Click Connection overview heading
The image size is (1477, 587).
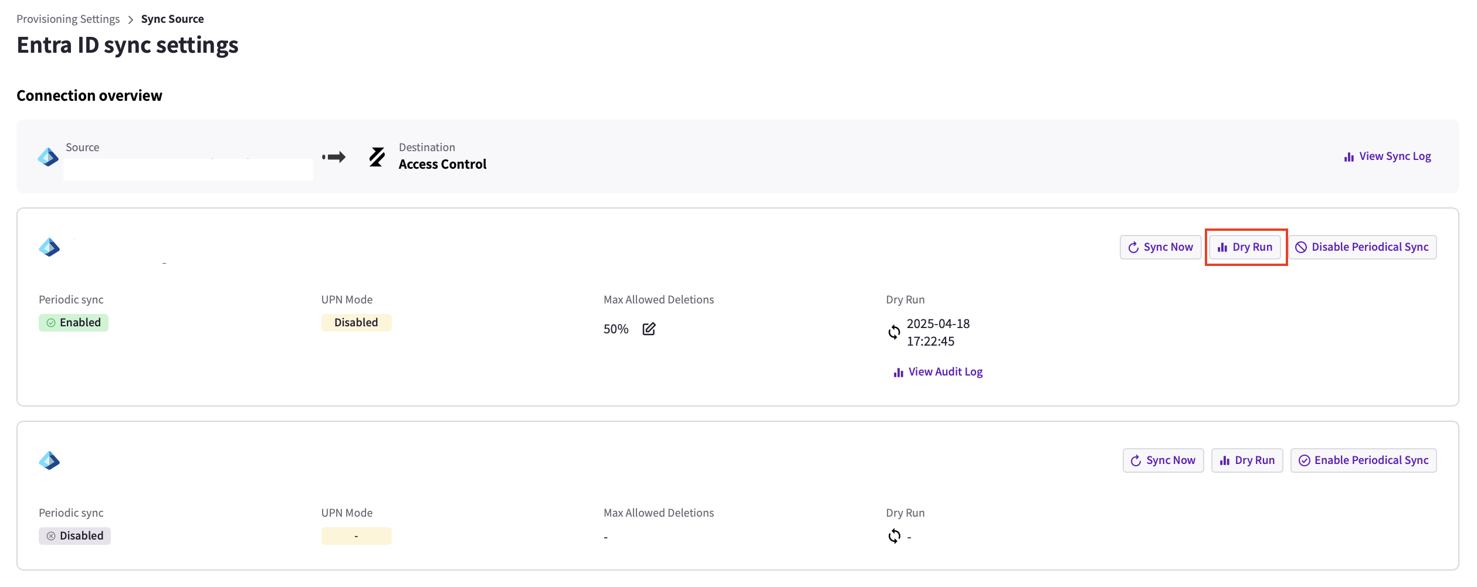pyautogui.click(x=89, y=95)
